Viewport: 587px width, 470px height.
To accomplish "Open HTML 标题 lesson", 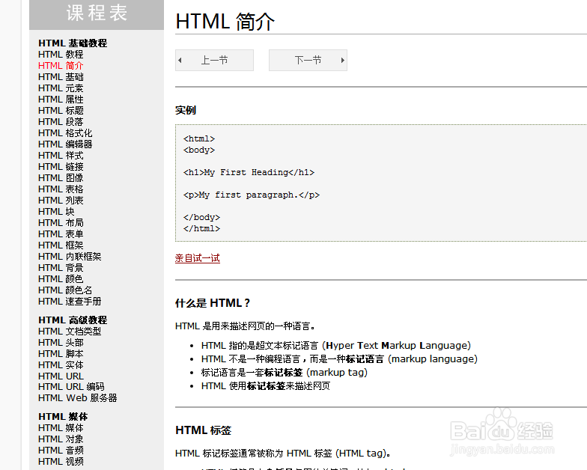I will pyautogui.click(x=61, y=111).
